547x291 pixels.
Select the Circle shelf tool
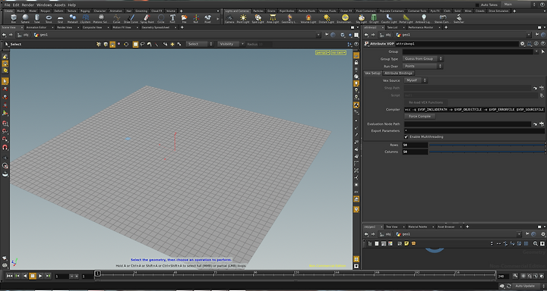pos(161,18)
